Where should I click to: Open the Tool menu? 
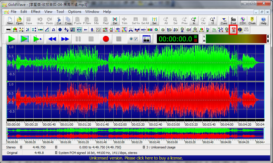click(60, 12)
